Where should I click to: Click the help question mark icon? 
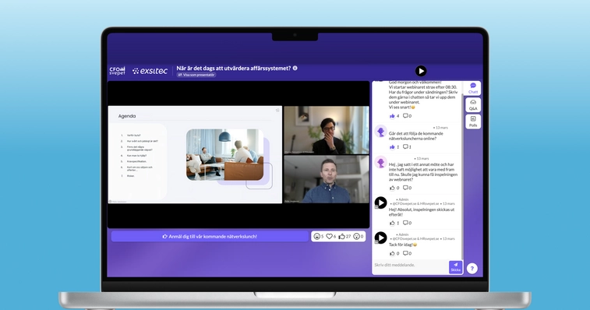click(x=472, y=268)
